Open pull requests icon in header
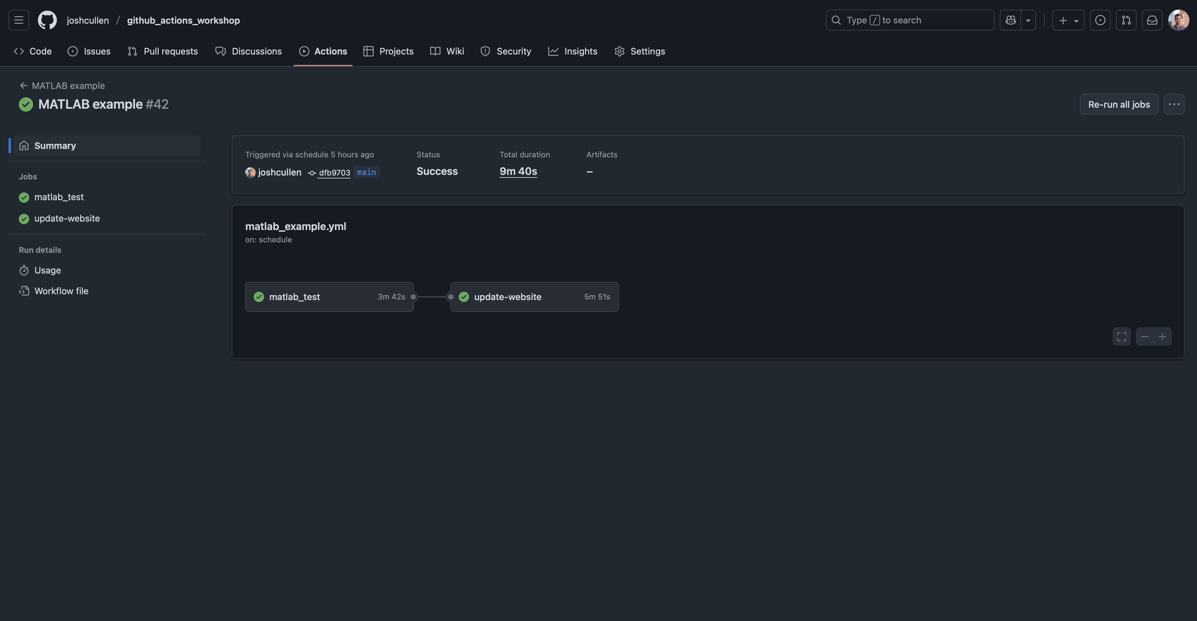 1126,20
